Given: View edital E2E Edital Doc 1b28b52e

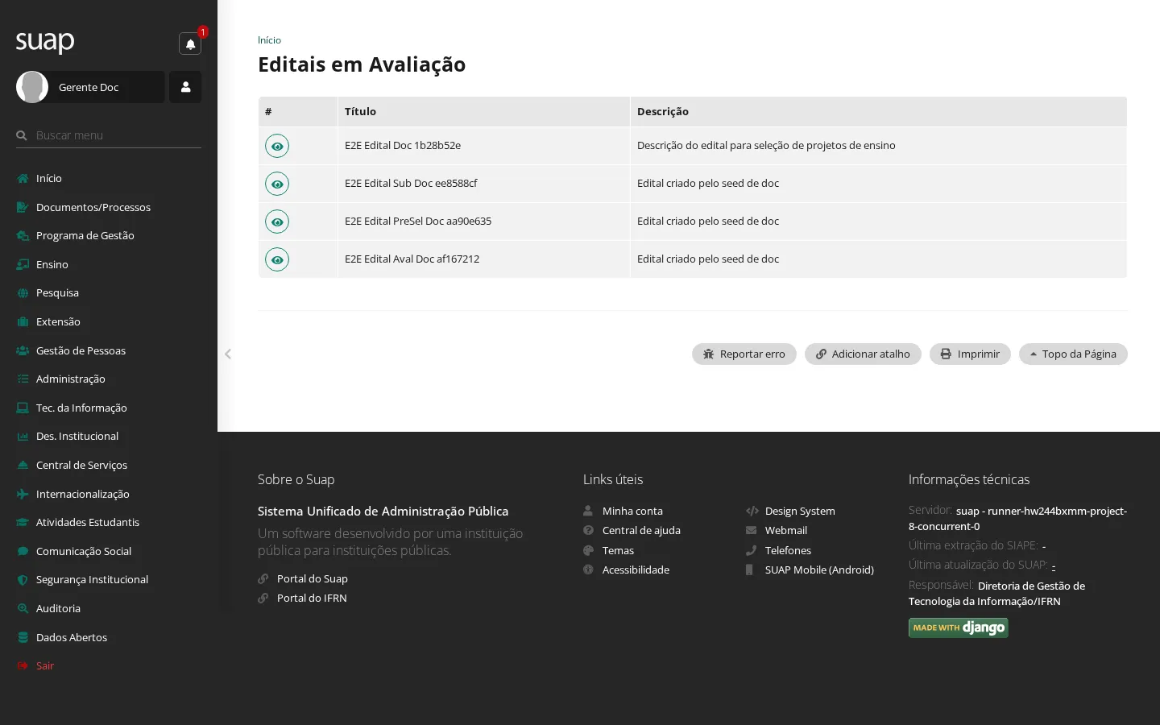Looking at the screenshot, I should click(277, 146).
